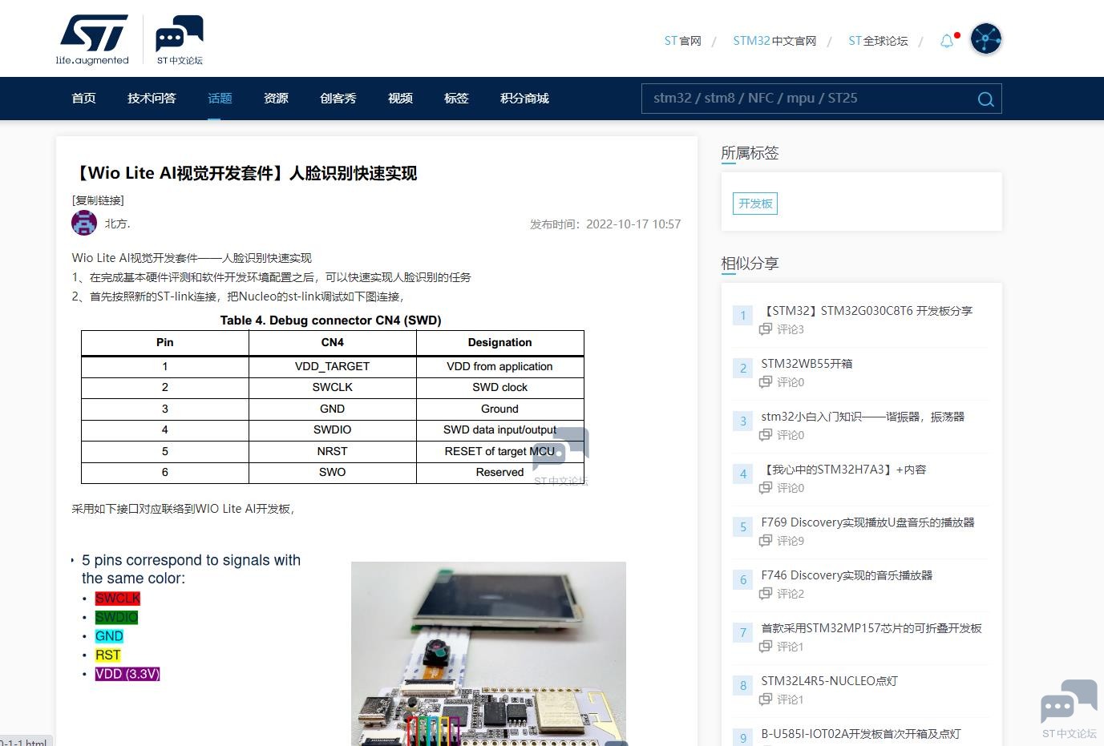Open the user profile avatar

coord(985,39)
